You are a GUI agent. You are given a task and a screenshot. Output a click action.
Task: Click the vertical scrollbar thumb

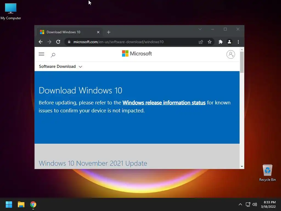tap(242, 62)
